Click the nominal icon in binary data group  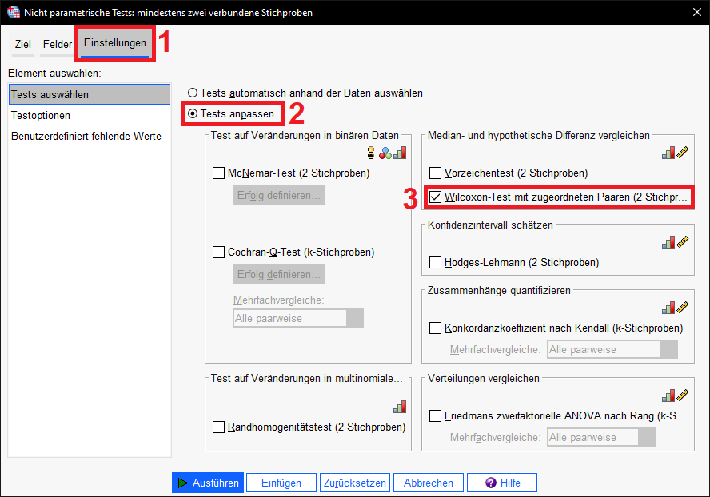(x=385, y=153)
